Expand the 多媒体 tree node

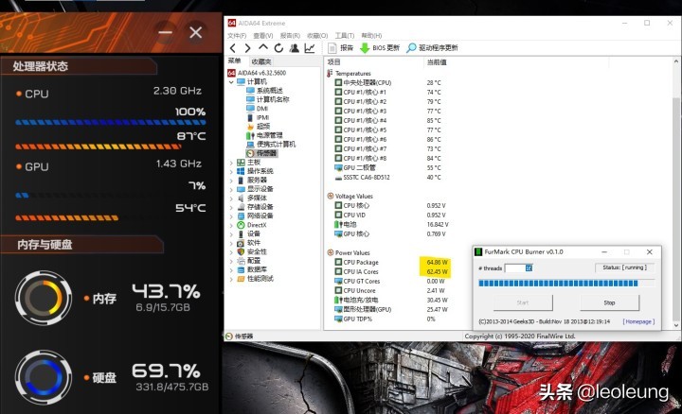click(x=231, y=198)
